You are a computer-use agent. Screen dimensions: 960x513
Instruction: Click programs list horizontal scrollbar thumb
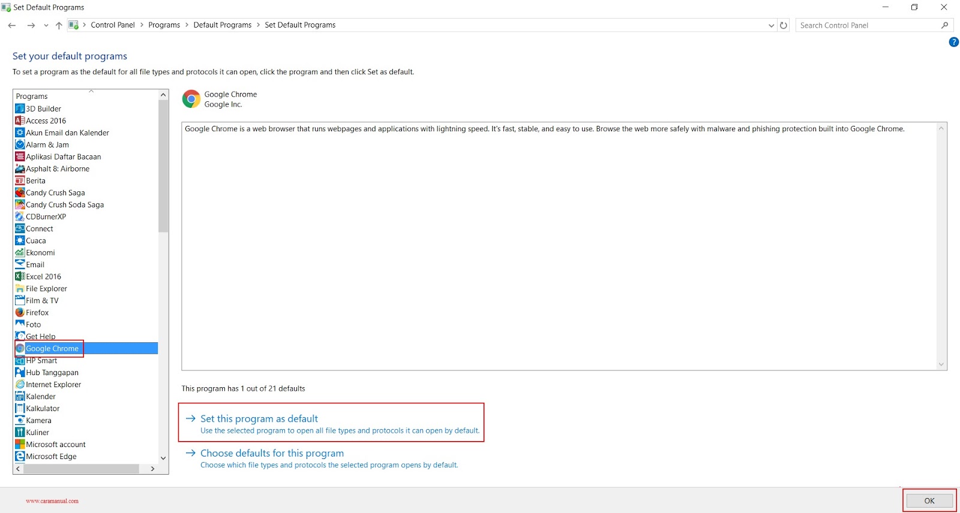coord(82,469)
